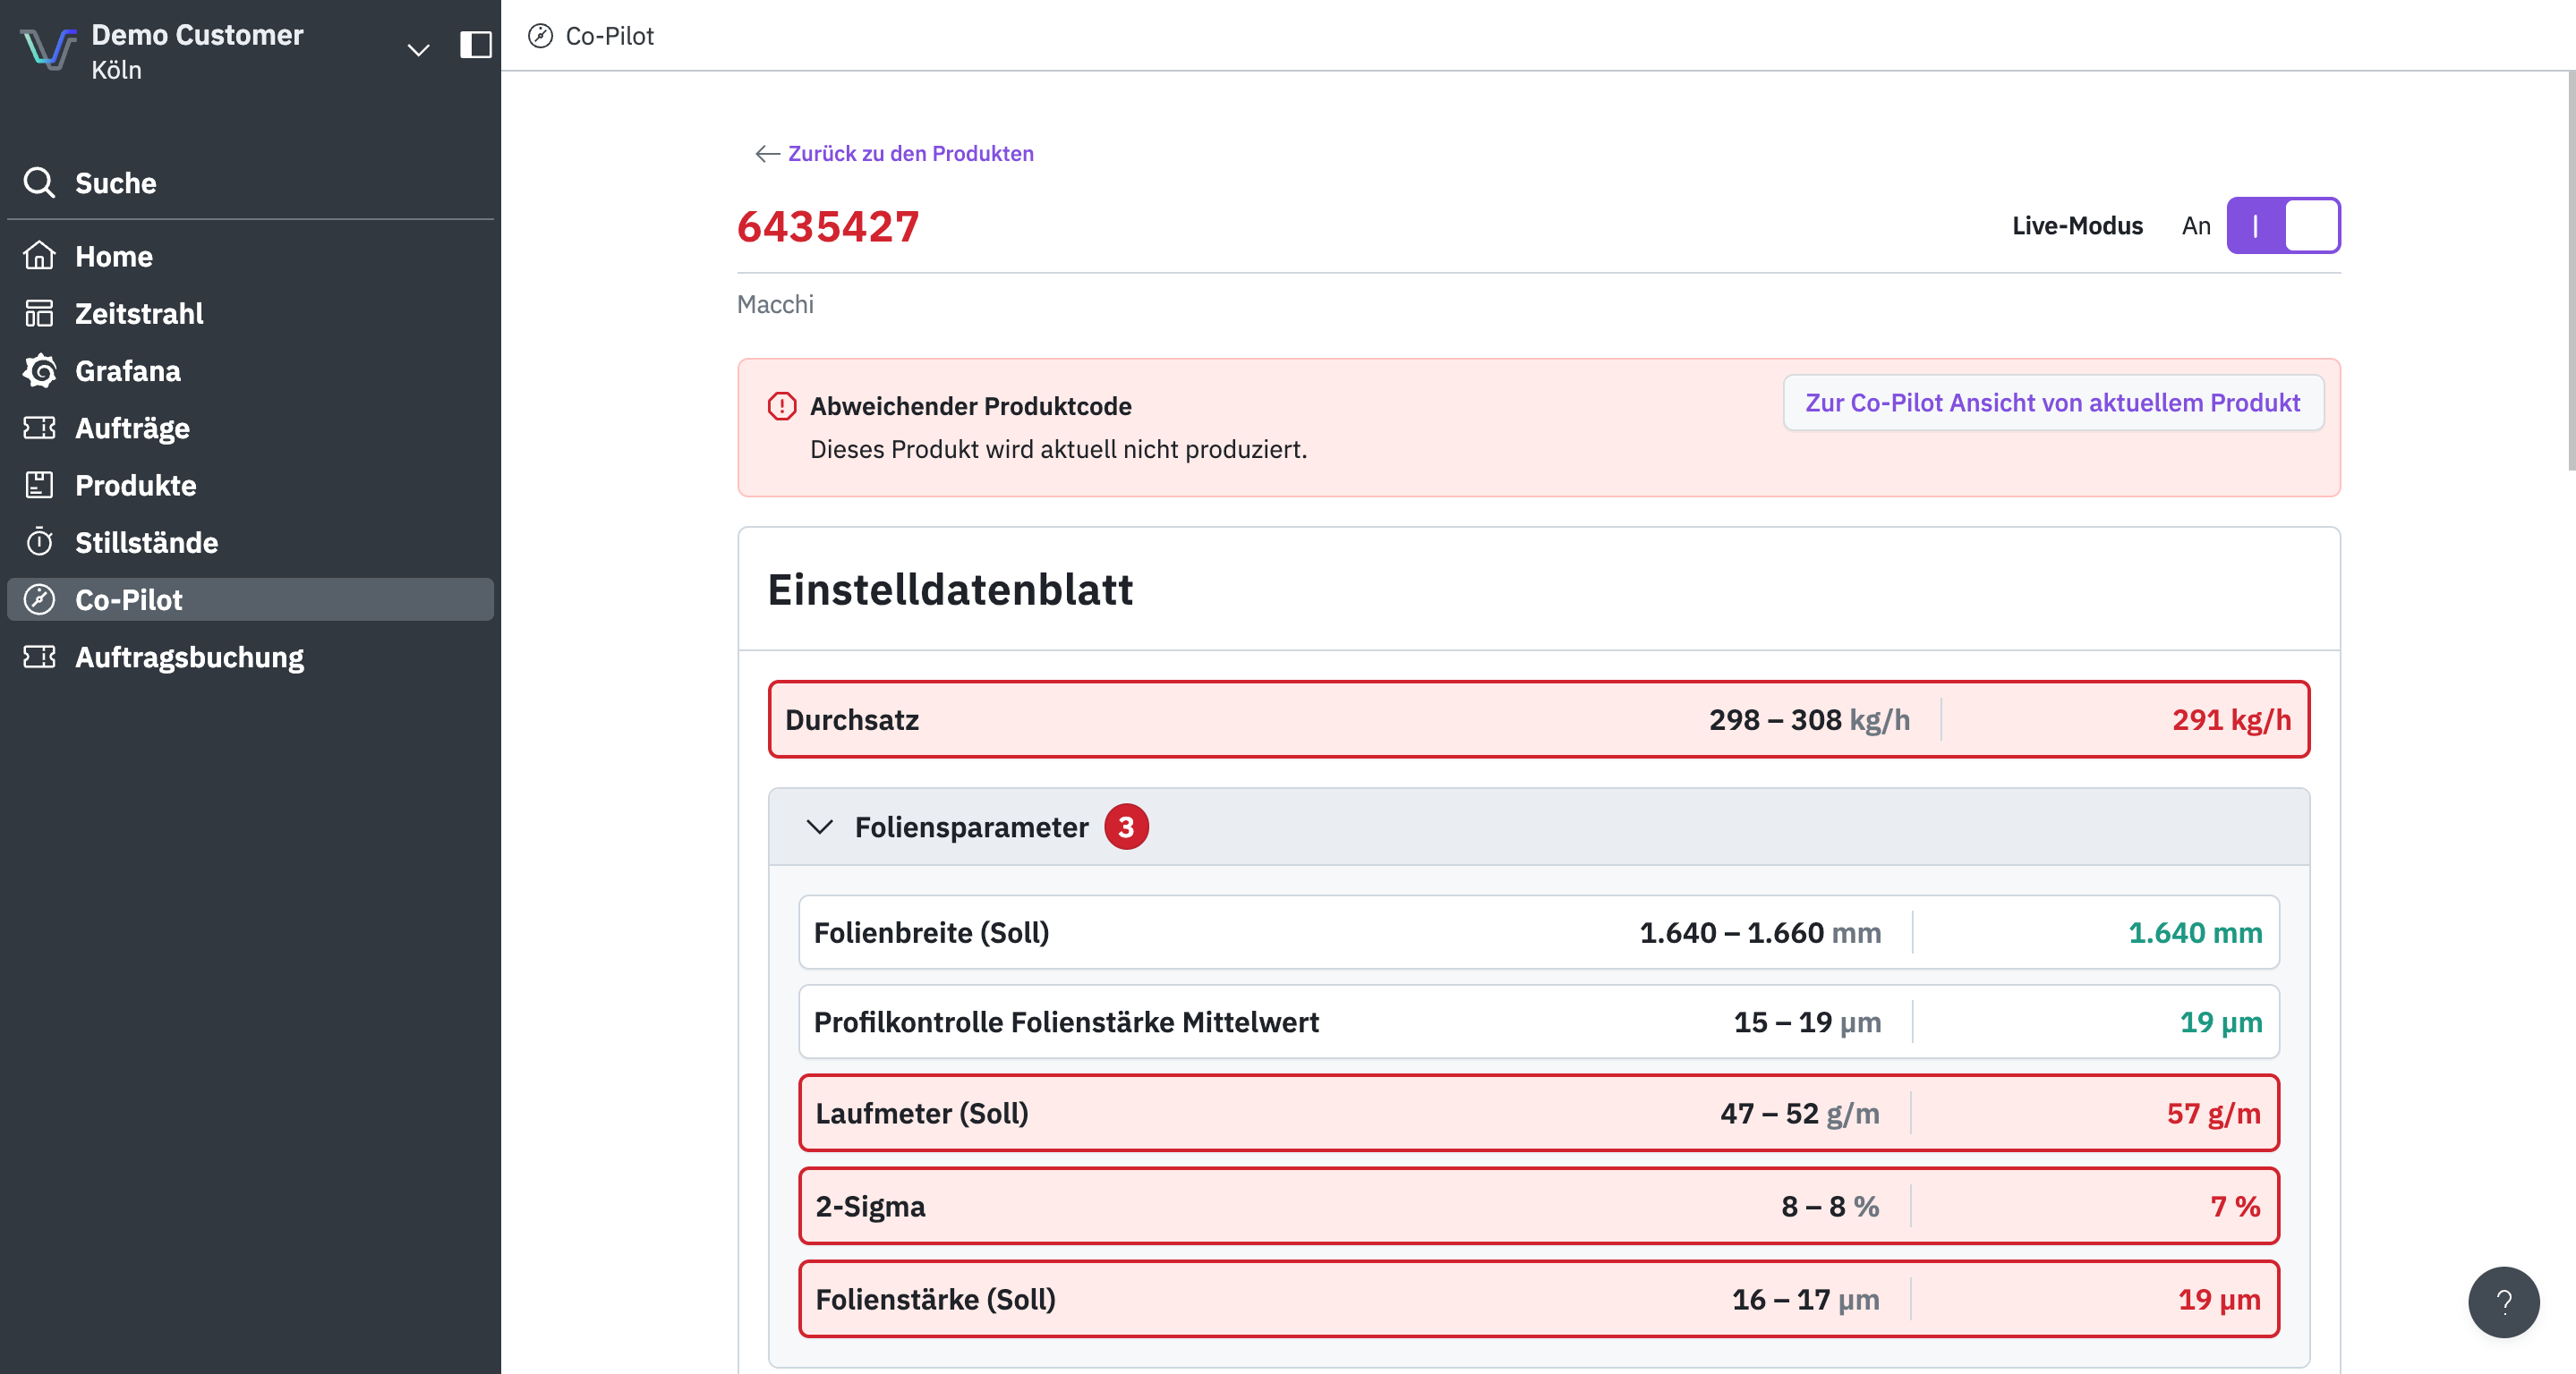
Task: Click the Folienbreite (Soll) row
Action: [x=1538, y=932]
